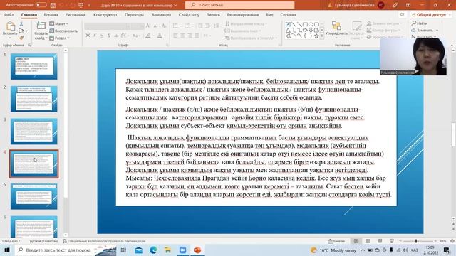Viewport: 456px width, 256px height.
Task: Click the numbered list icon
Action: click(187, 26)
